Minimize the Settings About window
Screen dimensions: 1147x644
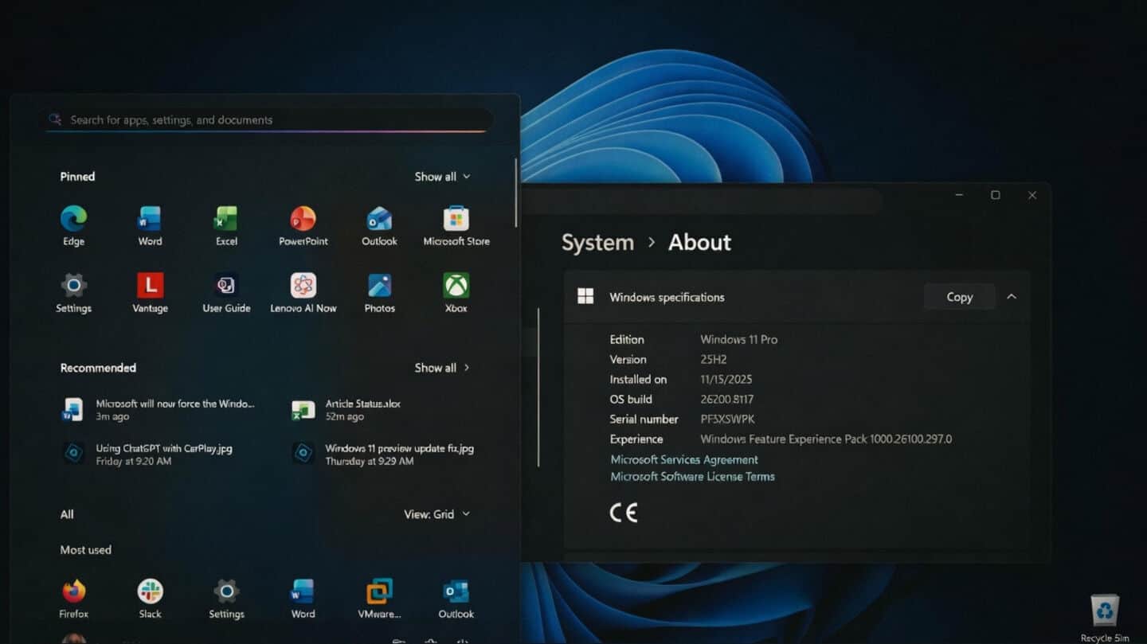point(959,195)
